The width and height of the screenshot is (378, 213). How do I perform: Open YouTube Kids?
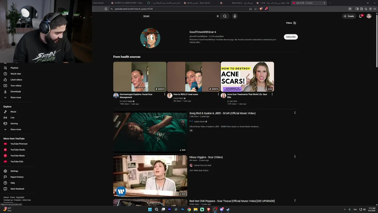click(x=17, y=162)
